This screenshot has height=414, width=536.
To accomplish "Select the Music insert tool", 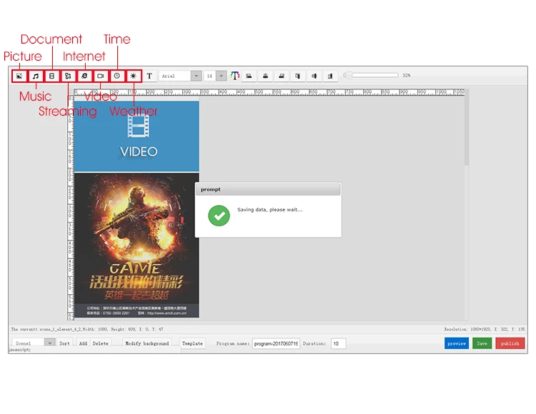I will point(35,76).
